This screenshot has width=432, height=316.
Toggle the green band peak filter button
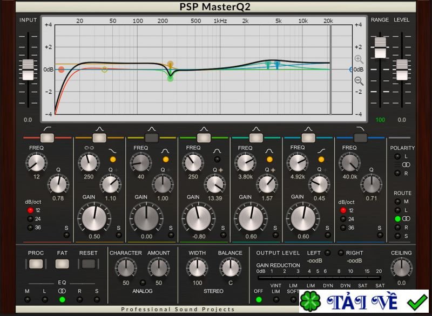[204, 138]
